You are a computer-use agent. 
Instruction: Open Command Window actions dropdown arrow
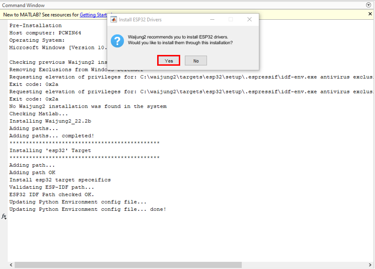(x=368, y=5)
